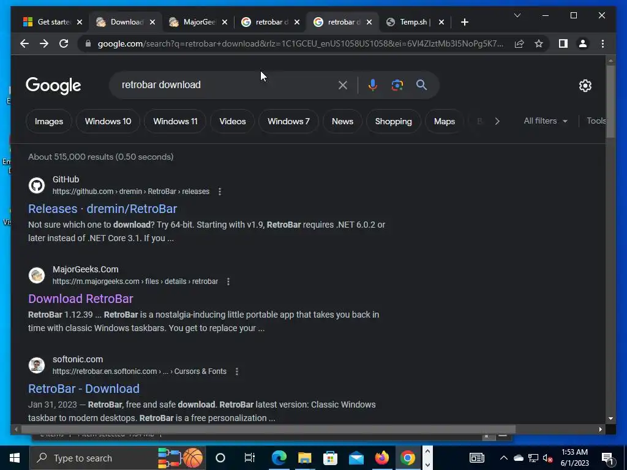Open more options for GitHub result
This screenshot has width=627, height=470.
[220, 192]
